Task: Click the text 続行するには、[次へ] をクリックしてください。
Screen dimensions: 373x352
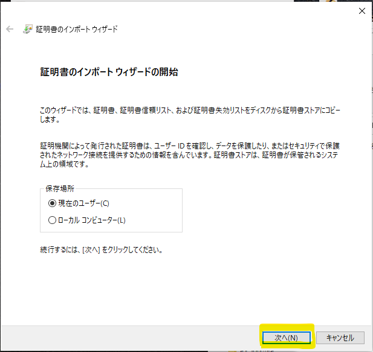Action: click(x=101, y=250)
